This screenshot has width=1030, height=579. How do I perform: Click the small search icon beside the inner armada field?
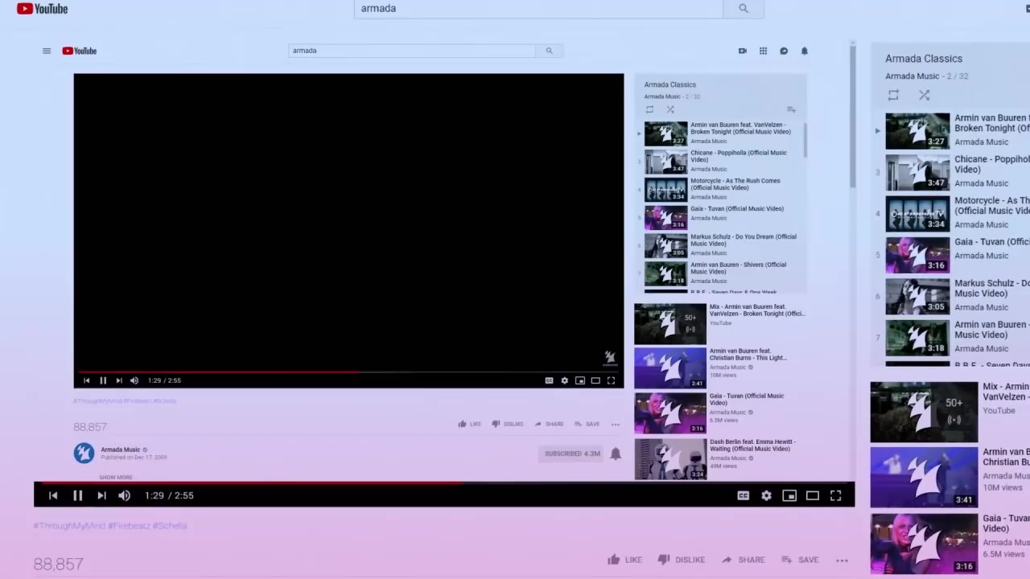point(549,51)
